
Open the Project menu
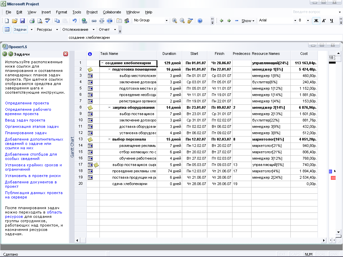tap(92, 12)
